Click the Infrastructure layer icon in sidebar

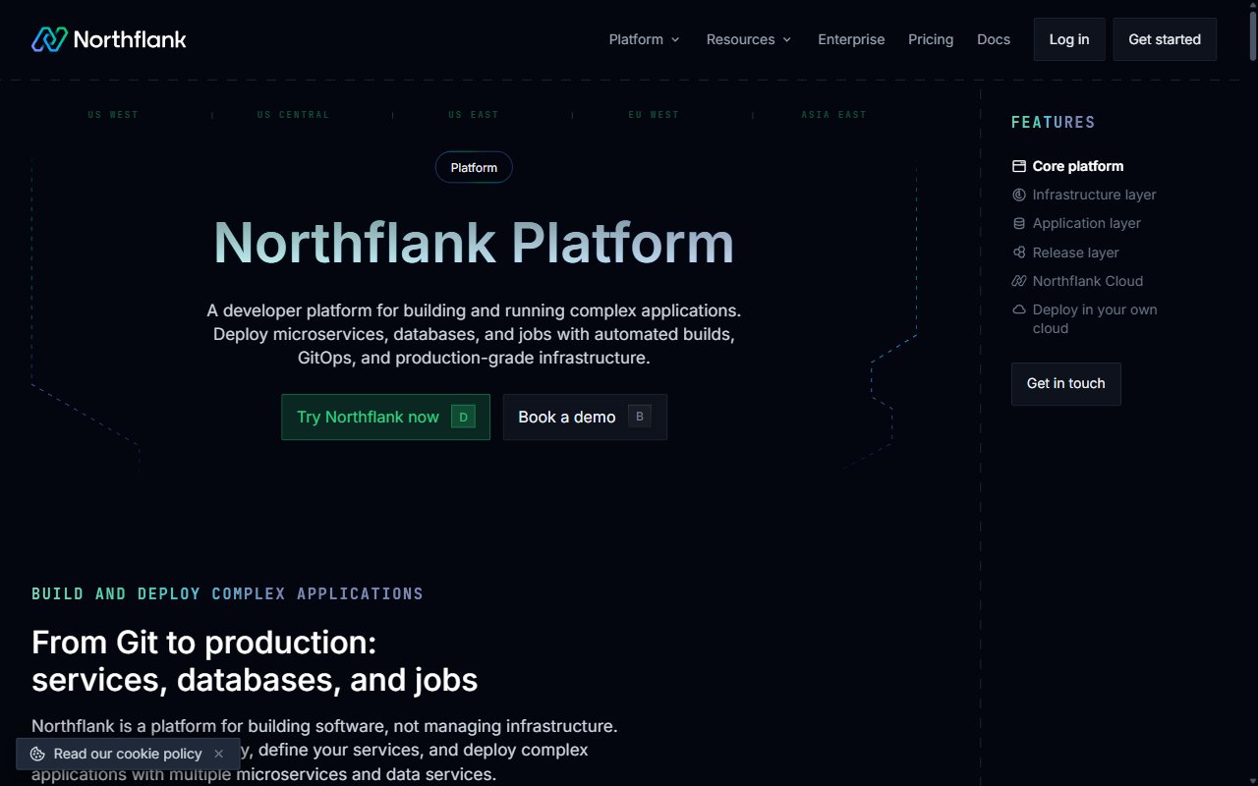click(1019, 195)
